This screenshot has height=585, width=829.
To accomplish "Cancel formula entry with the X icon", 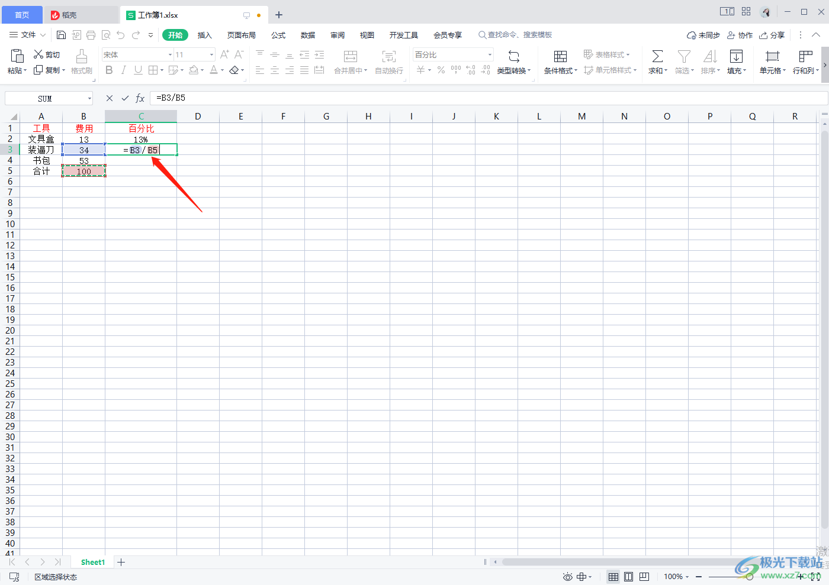I will coord(110,98).
